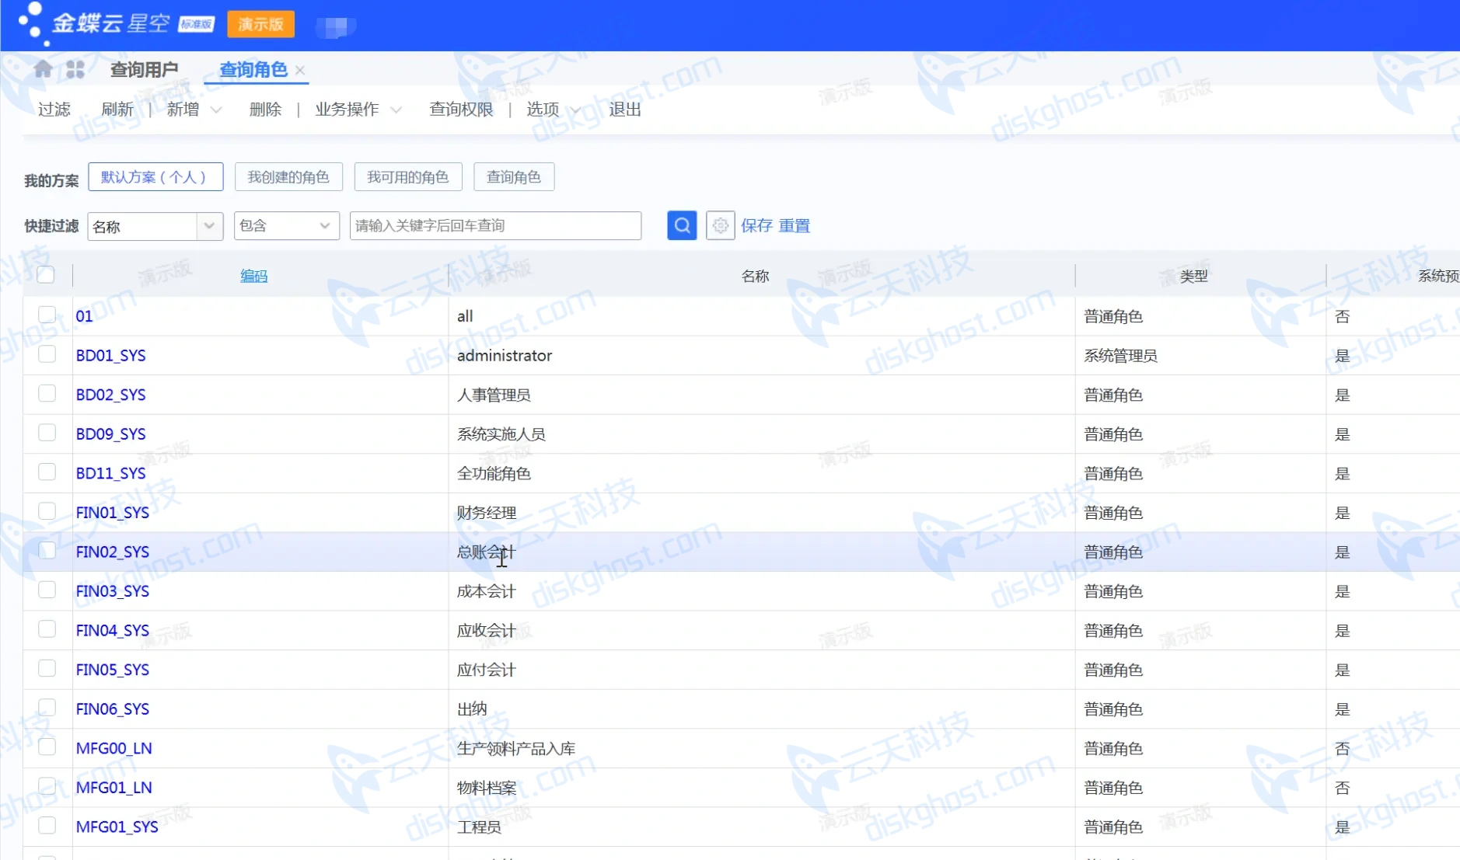Open role FIN02_SYS link

113,552
